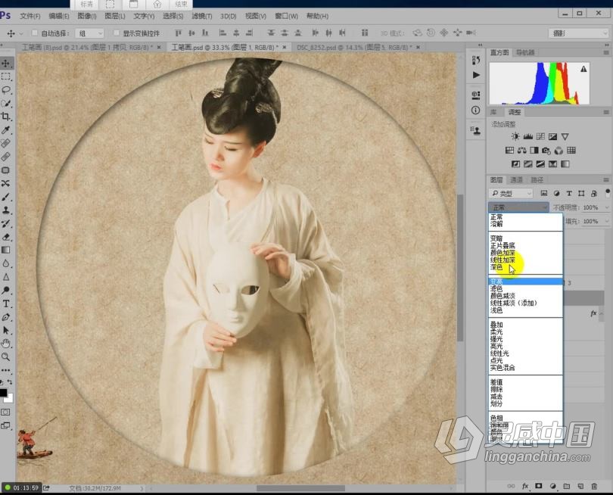Select the Eyedropper tool
The height and width of the screenshot is (495, 613).
coord(6,130)
